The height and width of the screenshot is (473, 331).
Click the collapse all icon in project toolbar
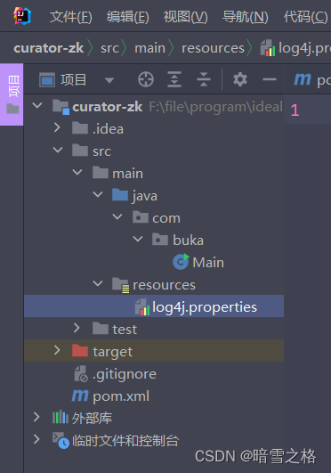pos(204,79)
